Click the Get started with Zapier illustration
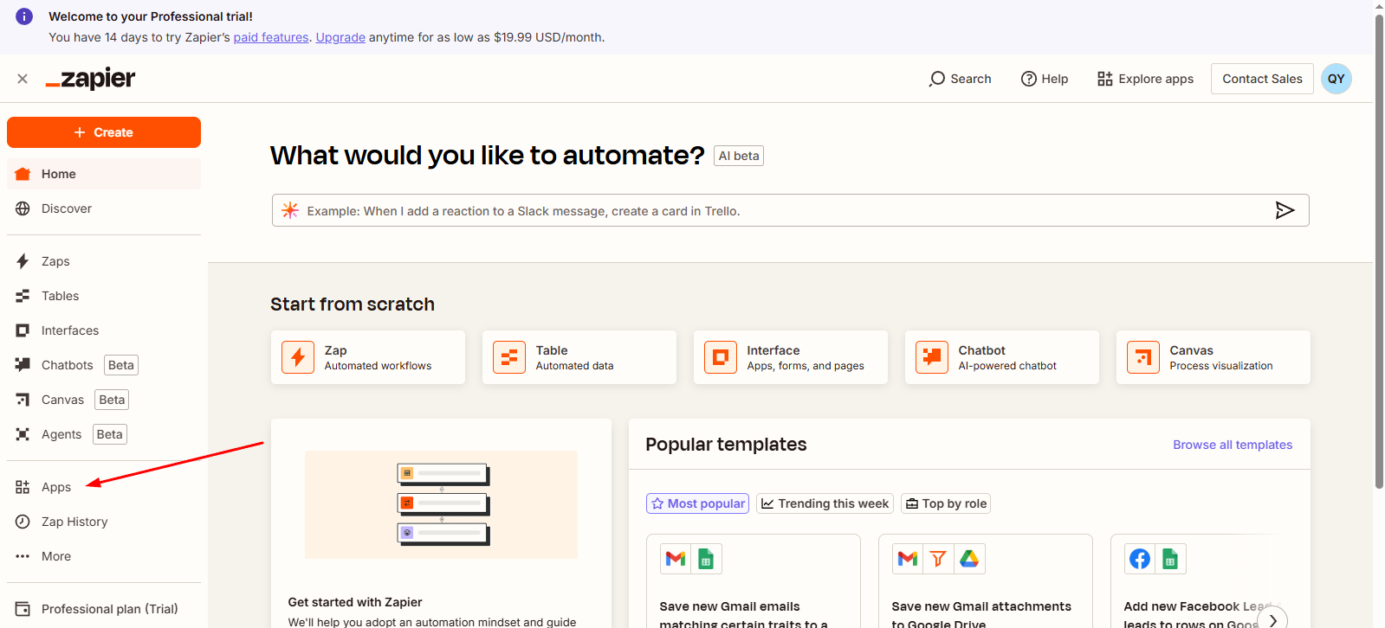1385x628 pixels. coord(441,504)
